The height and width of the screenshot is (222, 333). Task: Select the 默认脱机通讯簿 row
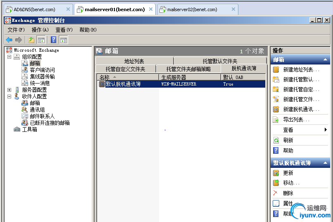[182, 84]
